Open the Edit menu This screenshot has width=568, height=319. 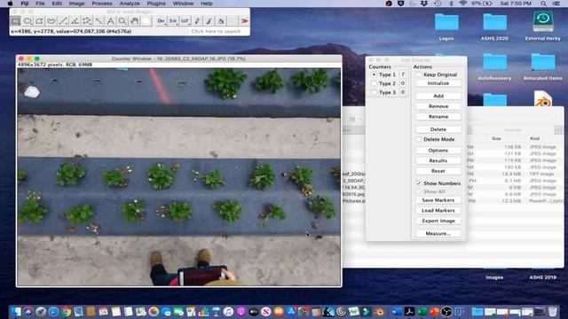pos(57,4)
